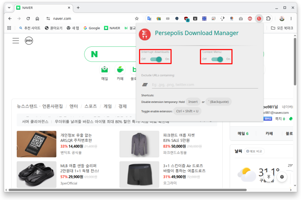Open the gray jacket product thumbnail
Image resolution: width=301 pixels, height=200 pixels.
click(139, 144)
